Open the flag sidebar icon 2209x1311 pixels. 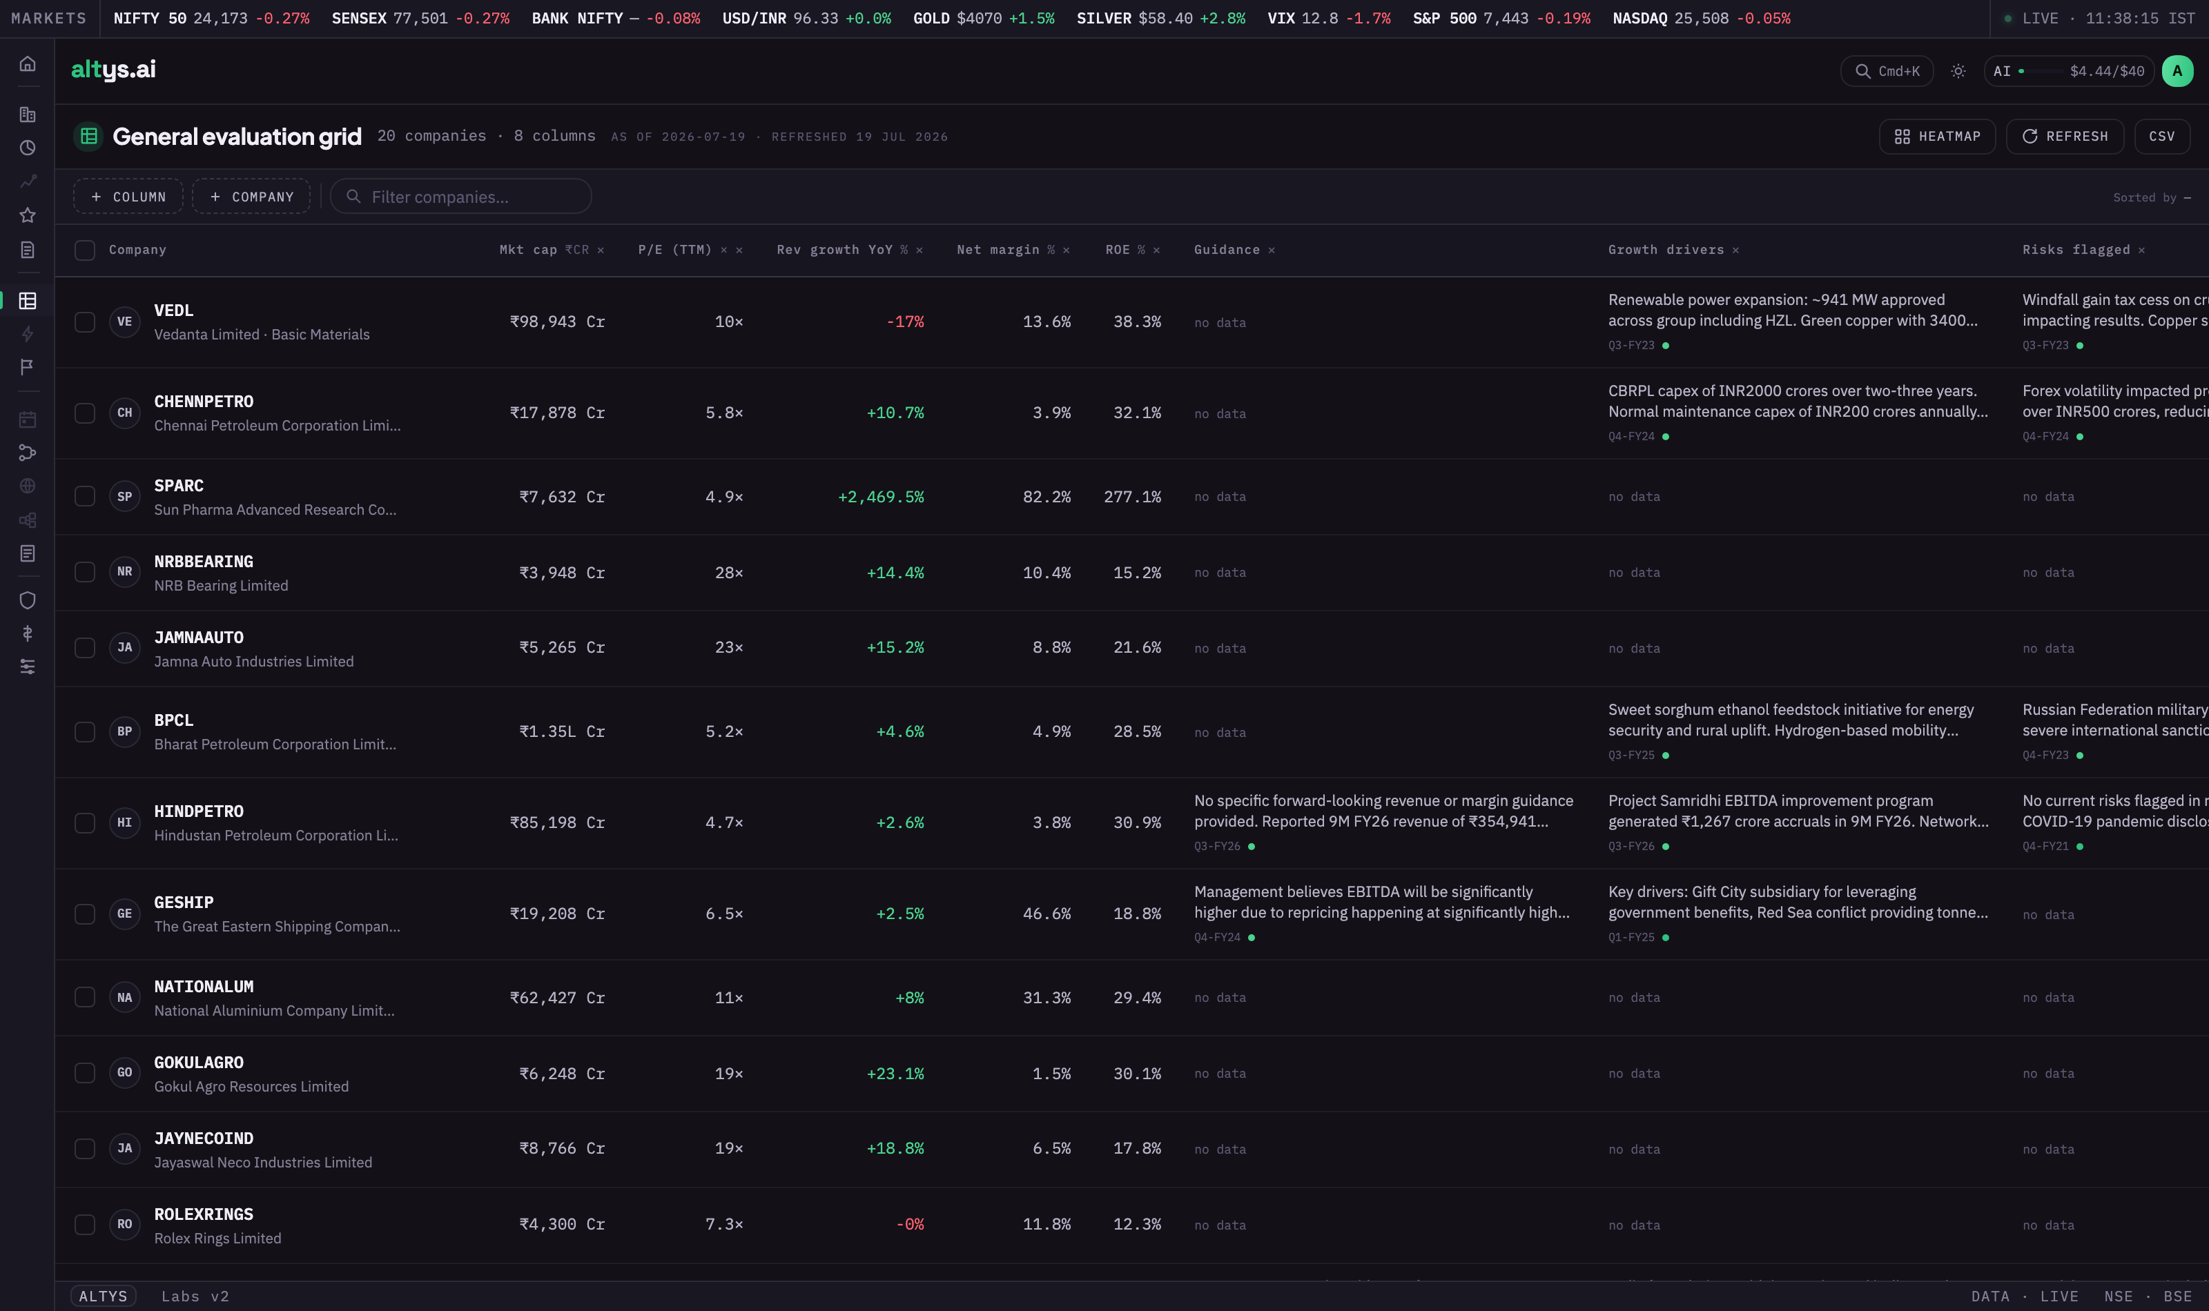28,366
